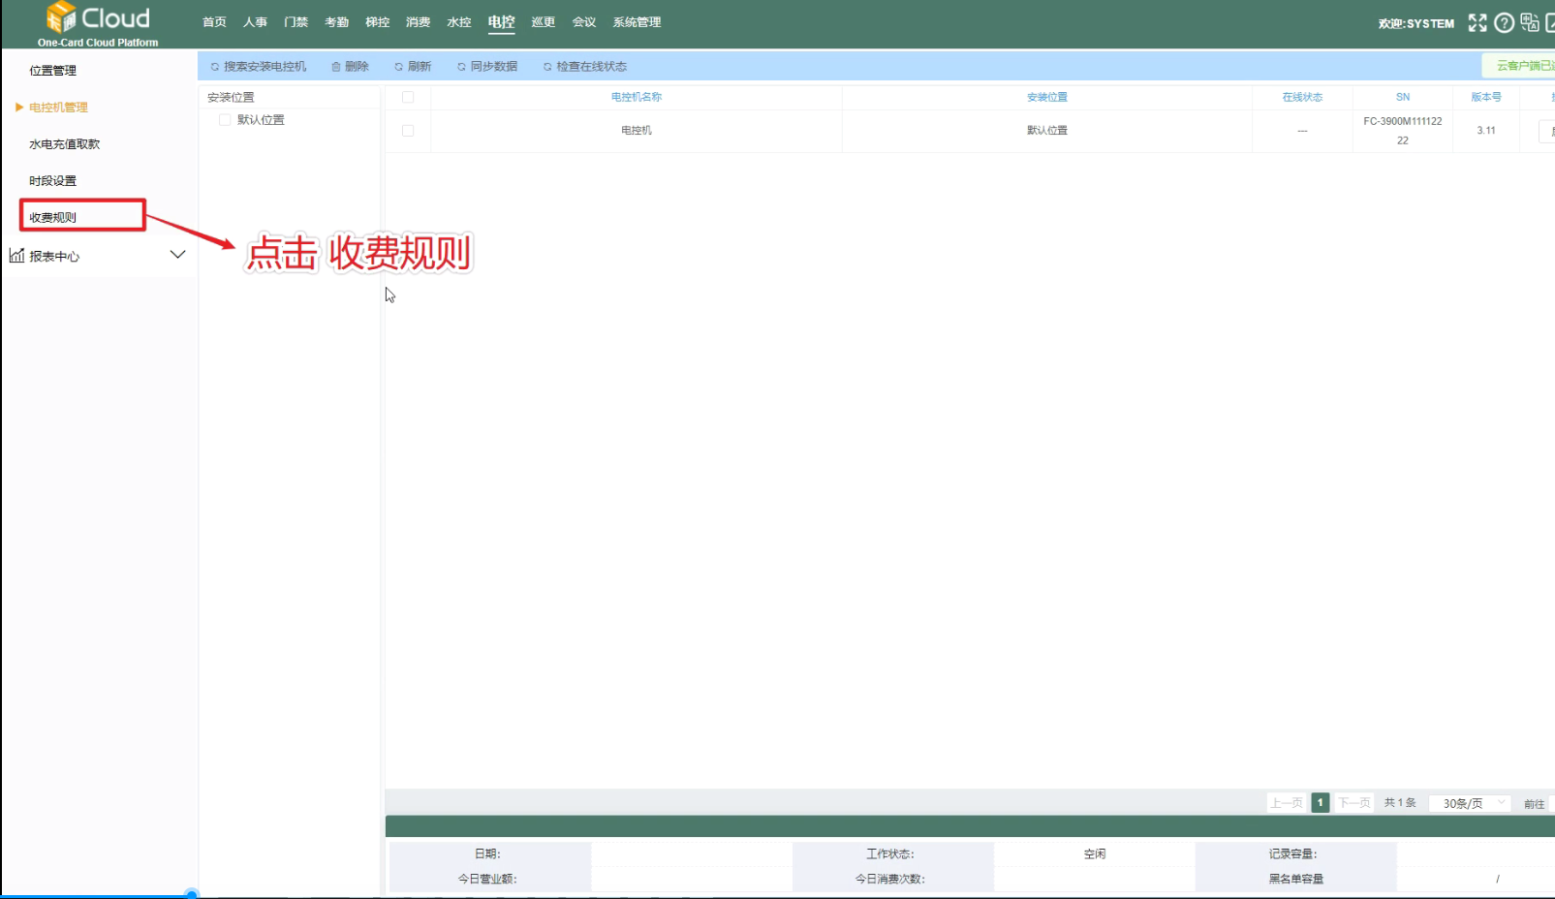Click the 默认位置 table cell
The image size is (1555, 899).
point(1047,131)
